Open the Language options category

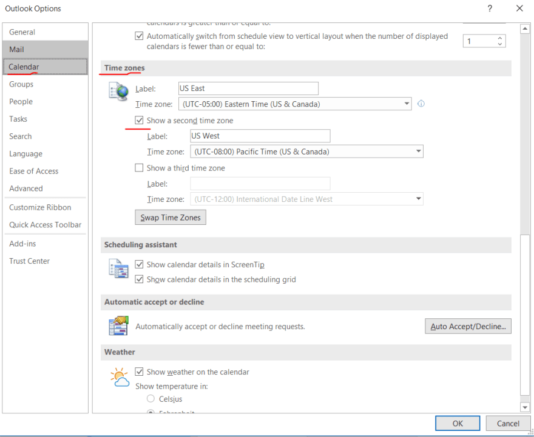tap(45, 154)
